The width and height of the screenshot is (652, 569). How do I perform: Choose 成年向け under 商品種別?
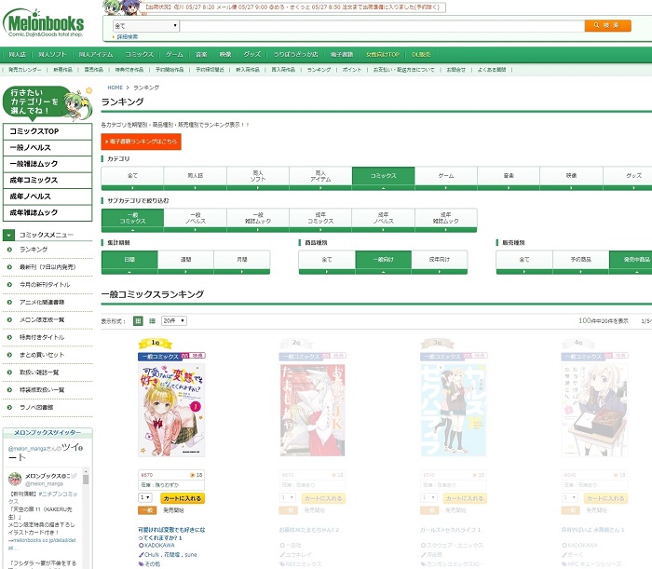click(x=440, y=263)
